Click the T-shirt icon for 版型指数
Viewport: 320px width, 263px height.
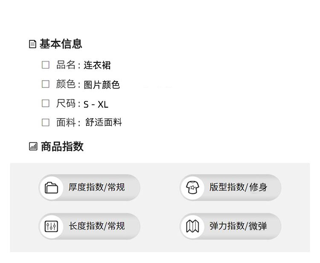coord(192,187)
